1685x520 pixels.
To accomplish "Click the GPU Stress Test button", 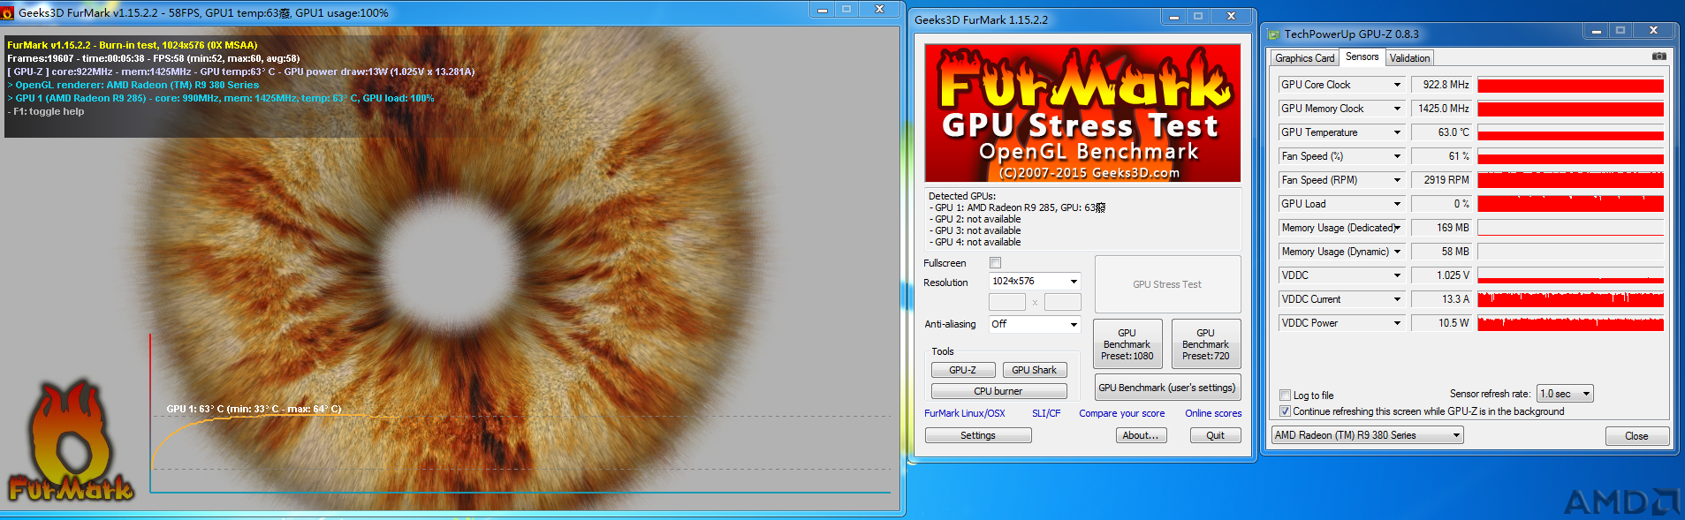I will (1167, 284).
